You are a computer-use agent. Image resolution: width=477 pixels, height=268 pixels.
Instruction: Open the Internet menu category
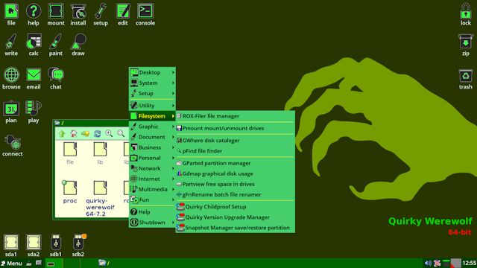pos(152,179)
